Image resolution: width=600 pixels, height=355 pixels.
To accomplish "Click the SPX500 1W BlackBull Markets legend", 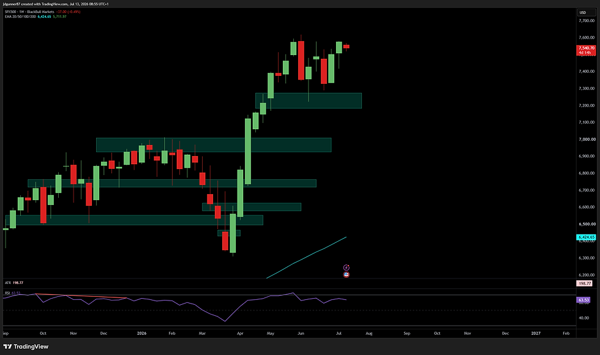I will pyautogui.click(x=29, y=12).
